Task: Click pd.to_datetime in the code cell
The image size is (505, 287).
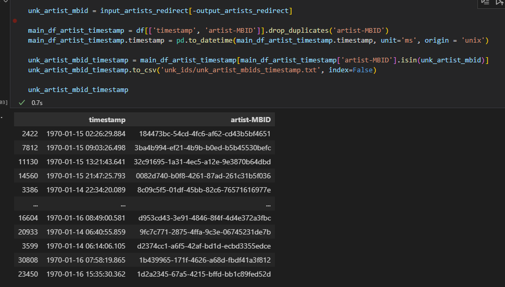Action: 211,40
